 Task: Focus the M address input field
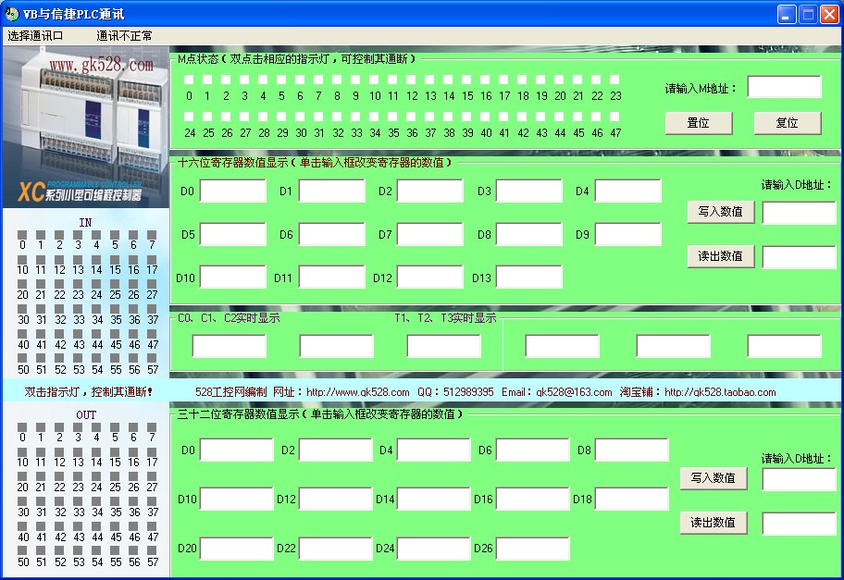(784, 87)
